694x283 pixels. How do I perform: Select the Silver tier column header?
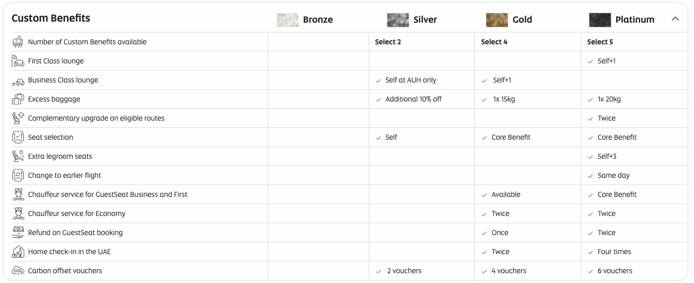point(424,20)
